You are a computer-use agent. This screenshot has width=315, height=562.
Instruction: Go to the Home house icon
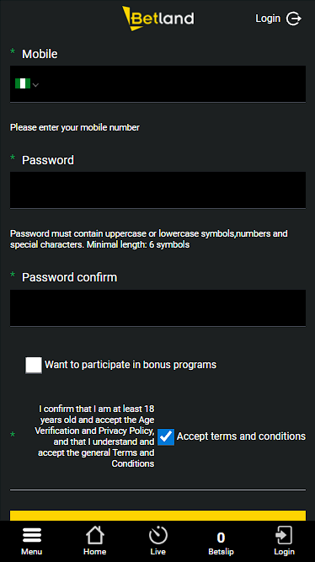coord(94,536)
